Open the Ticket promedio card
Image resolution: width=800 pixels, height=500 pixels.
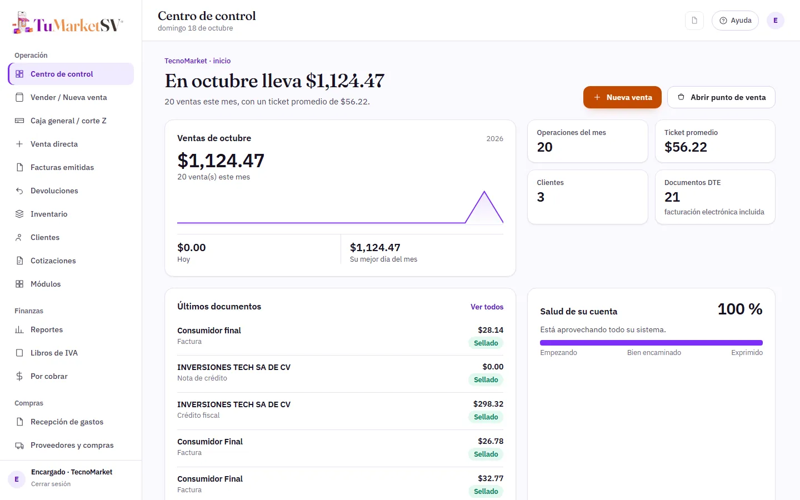coord(715,141)
